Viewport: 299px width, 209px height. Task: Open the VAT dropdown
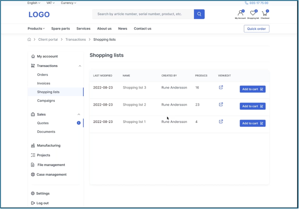coord(50,3)
